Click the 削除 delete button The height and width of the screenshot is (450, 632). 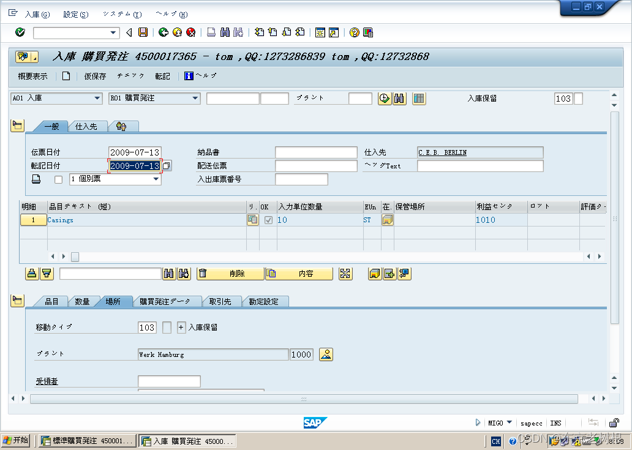[x=230, y=274]
